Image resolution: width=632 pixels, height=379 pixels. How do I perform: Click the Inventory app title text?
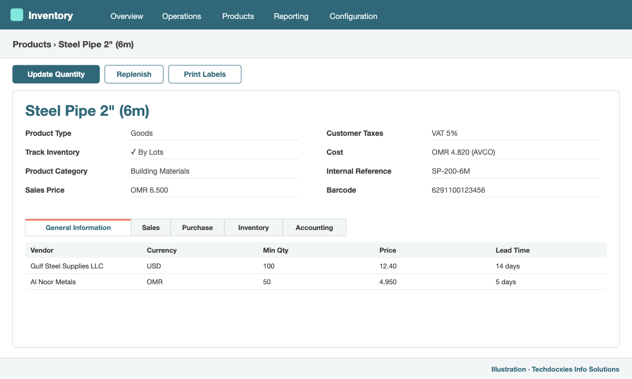pyautogui.click(x=51, y=15)
